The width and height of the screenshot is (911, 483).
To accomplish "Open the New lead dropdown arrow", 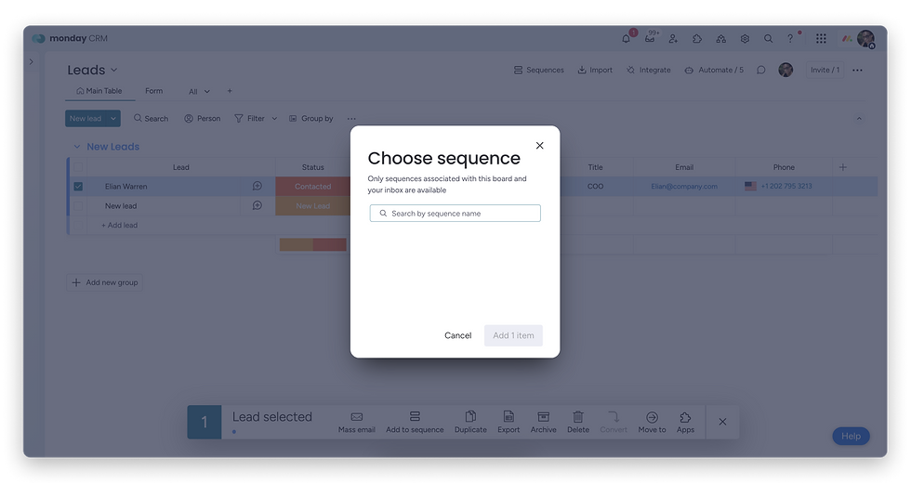I will (113, 119).
